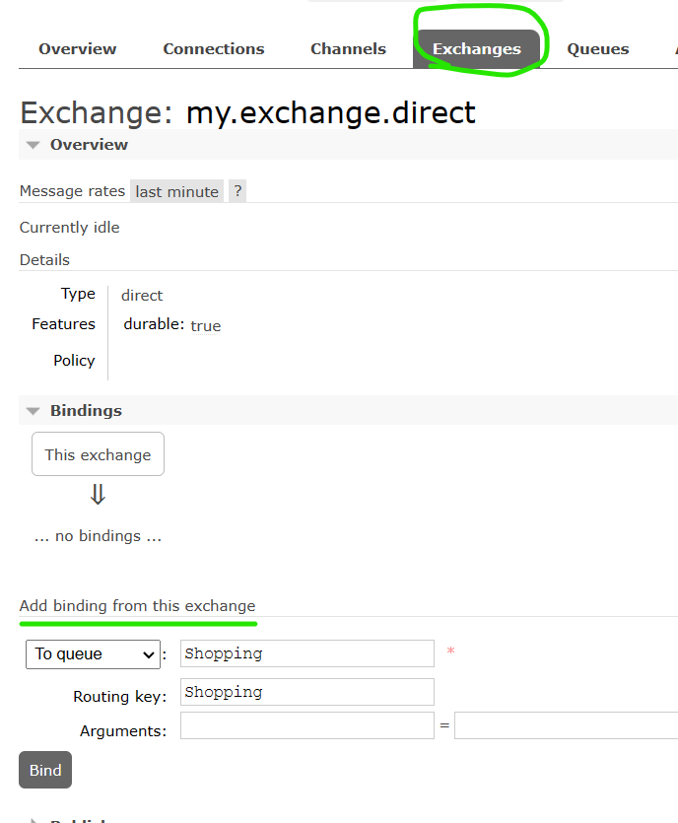Image resolution: width=678 pixels, height=823 pixels.
Task: Go to the Channels tab
Action: point(348,49)
